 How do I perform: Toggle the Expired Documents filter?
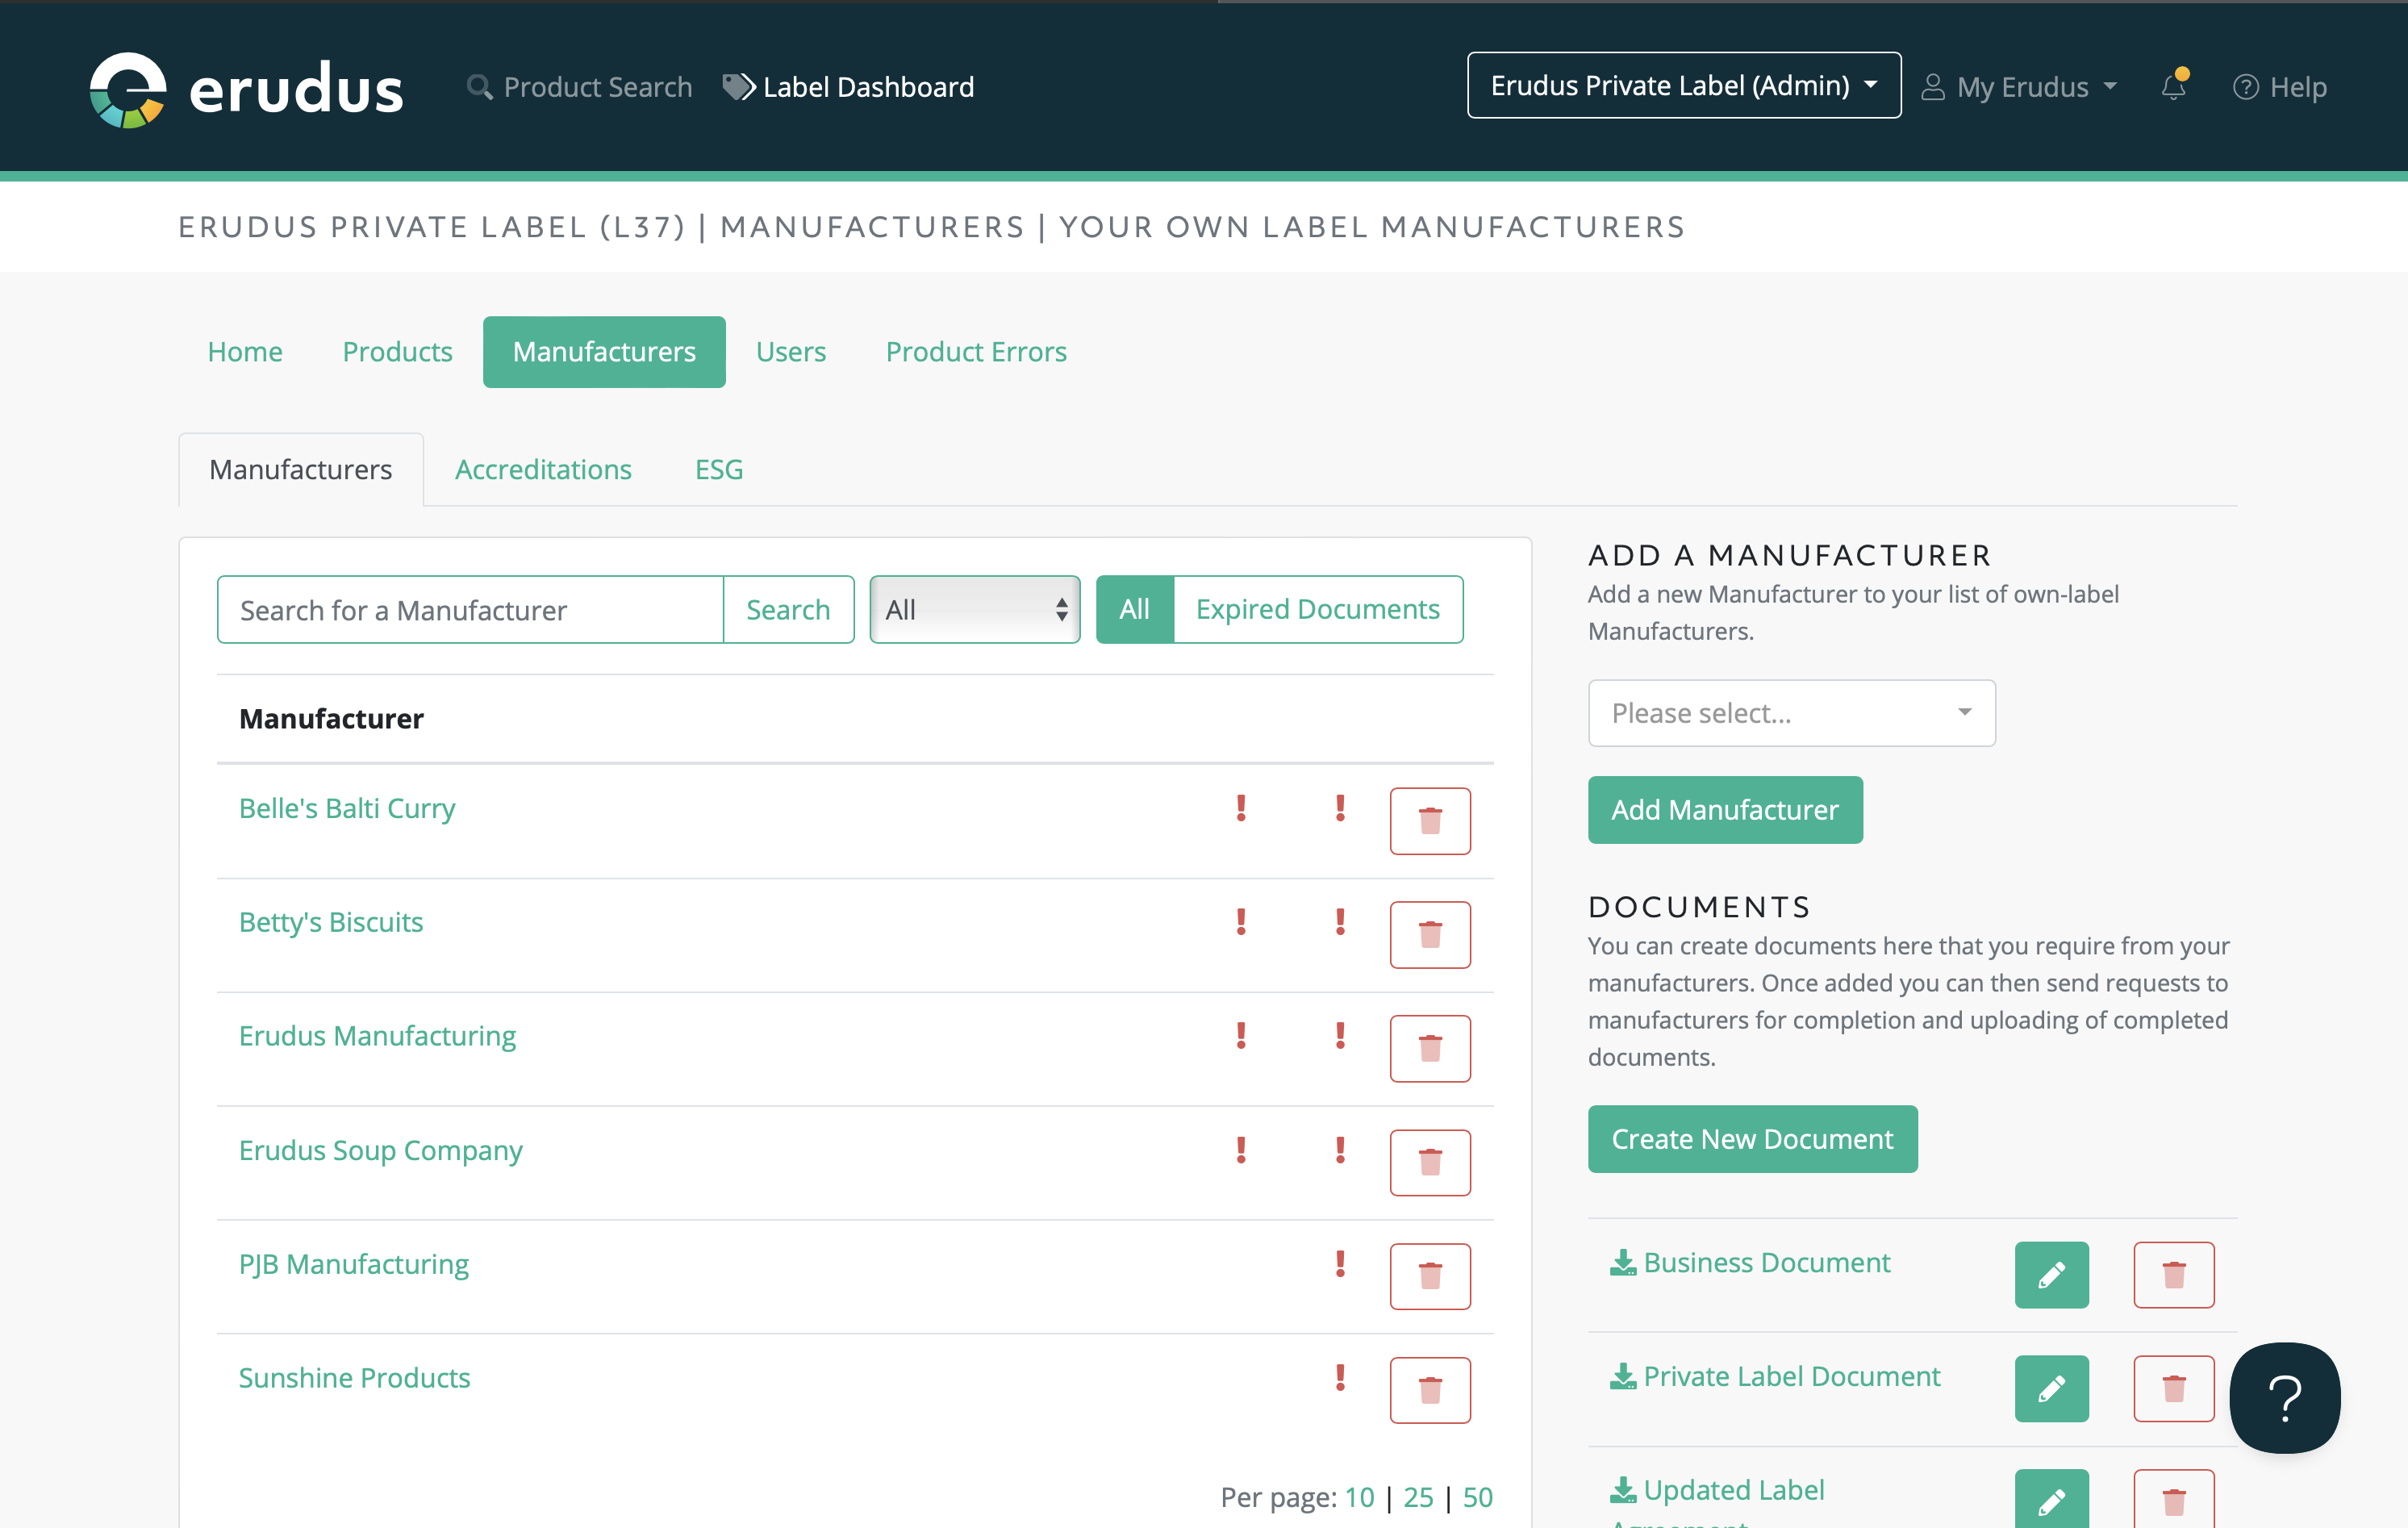point(1317,609)
